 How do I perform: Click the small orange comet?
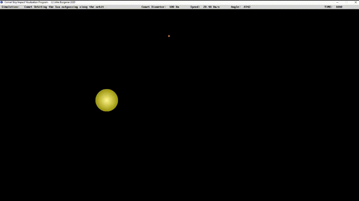click(x=169, y=36)
